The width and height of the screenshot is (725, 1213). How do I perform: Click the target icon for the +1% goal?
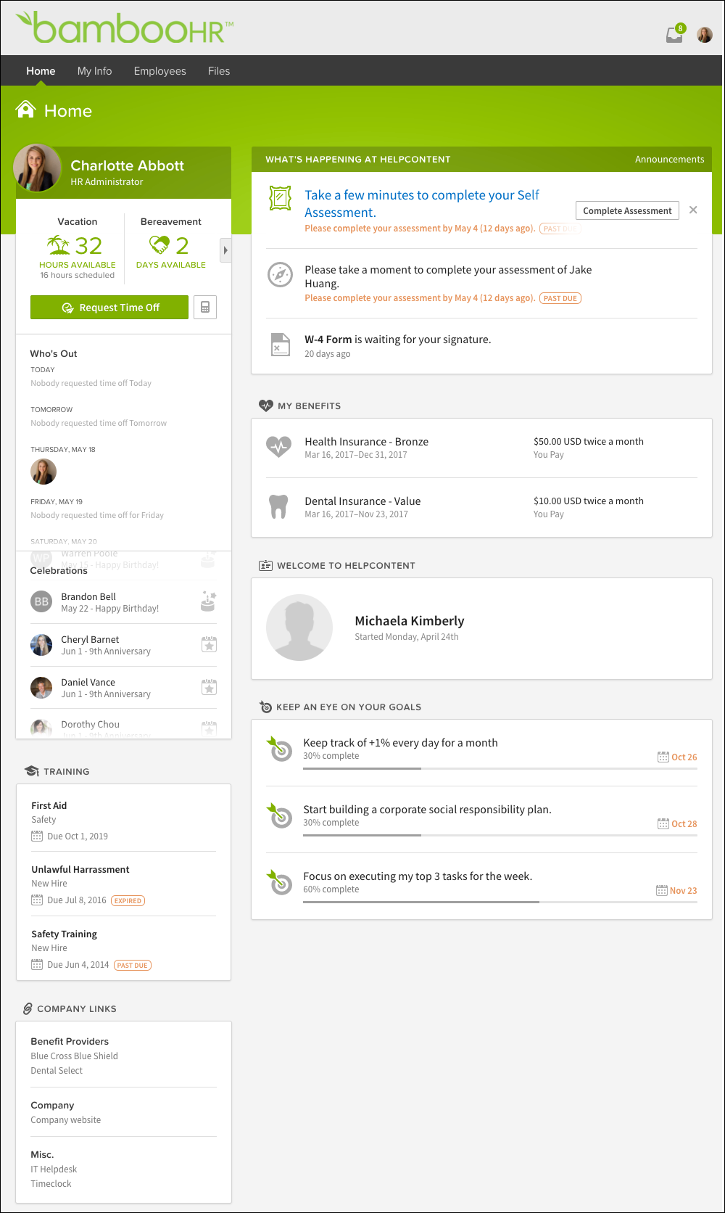[x=281, y=749]
